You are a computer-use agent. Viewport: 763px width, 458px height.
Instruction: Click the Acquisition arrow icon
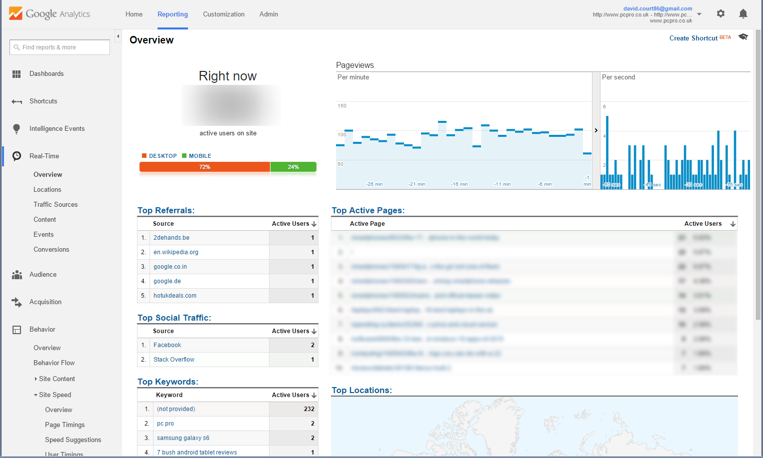coord(16,302)
